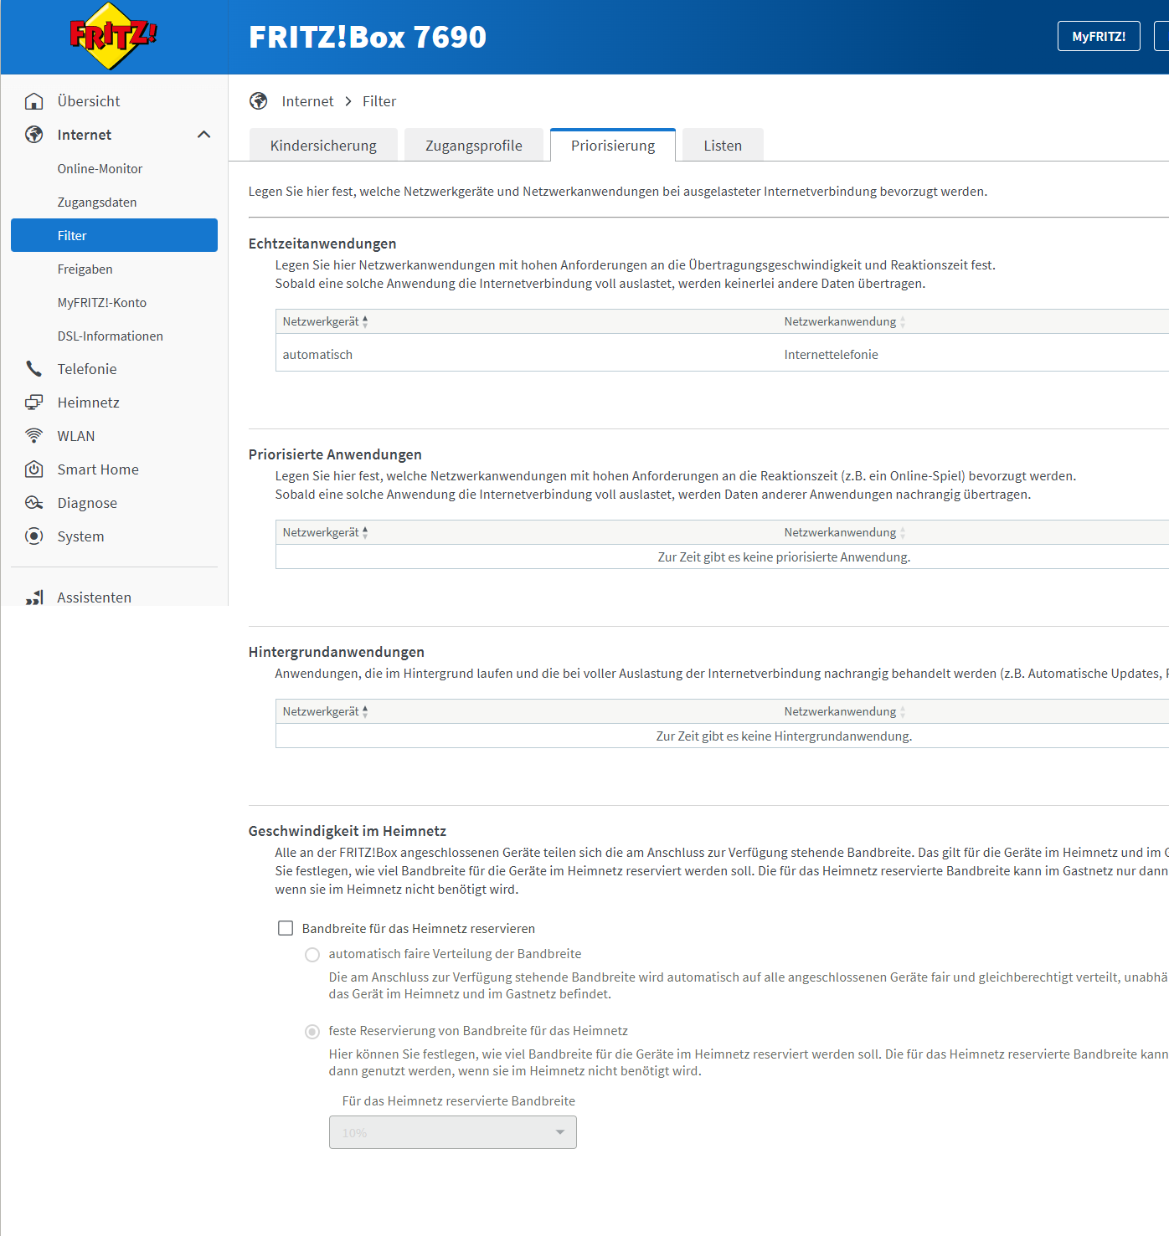
Task: Open the Diagnose menu label
Action: pos(87,503)
